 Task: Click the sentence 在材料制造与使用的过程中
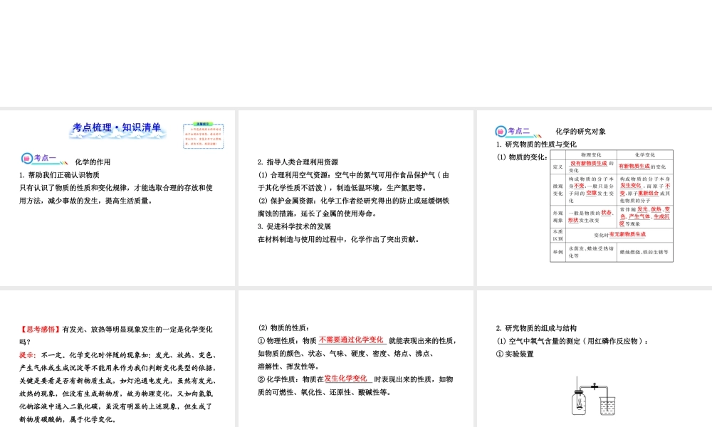point(338,239)
